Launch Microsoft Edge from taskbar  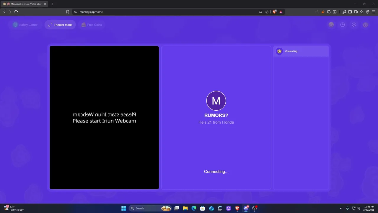(194, 208)
